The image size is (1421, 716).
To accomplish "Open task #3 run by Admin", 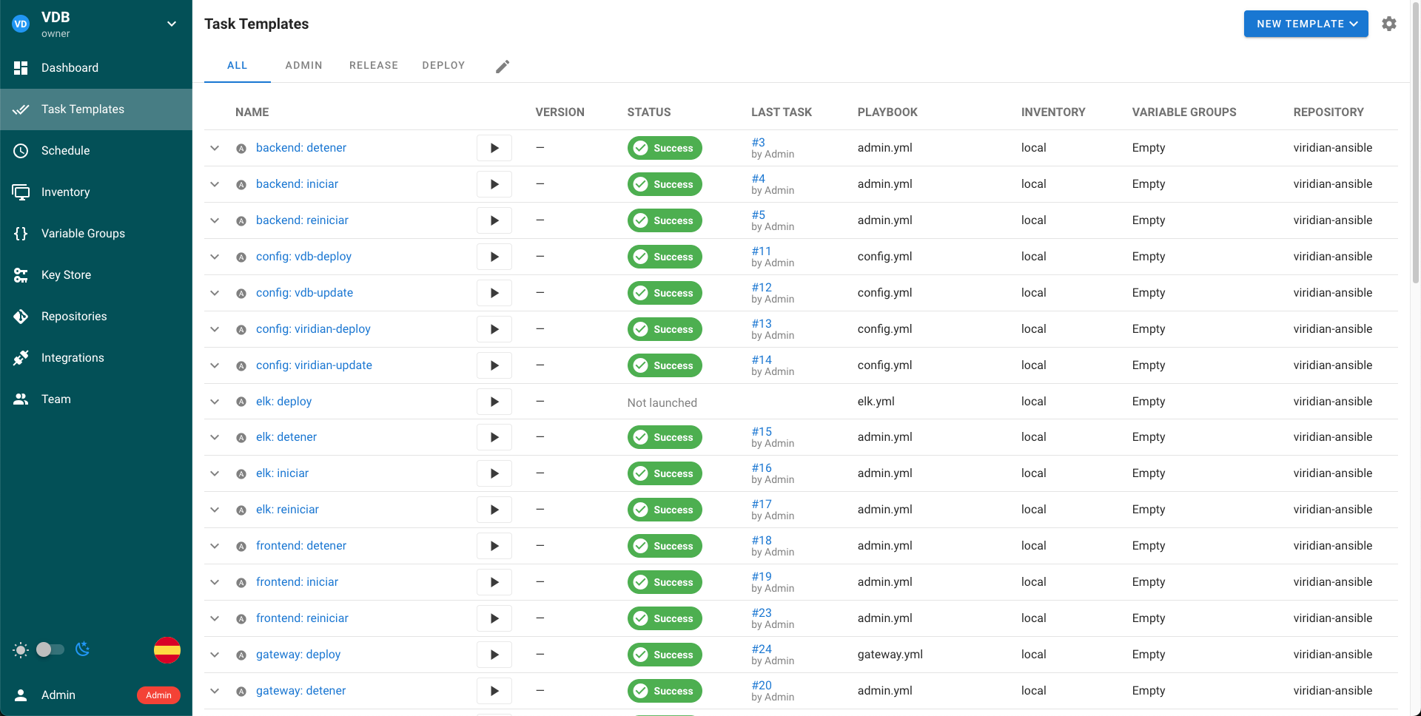I will click(757, 141).
